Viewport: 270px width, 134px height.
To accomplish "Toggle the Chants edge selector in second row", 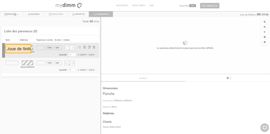I will click(x=69, y=63).
